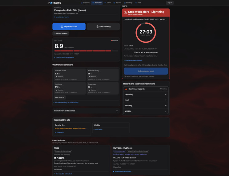
Task: Open View briefing
Action: point(103,27)
